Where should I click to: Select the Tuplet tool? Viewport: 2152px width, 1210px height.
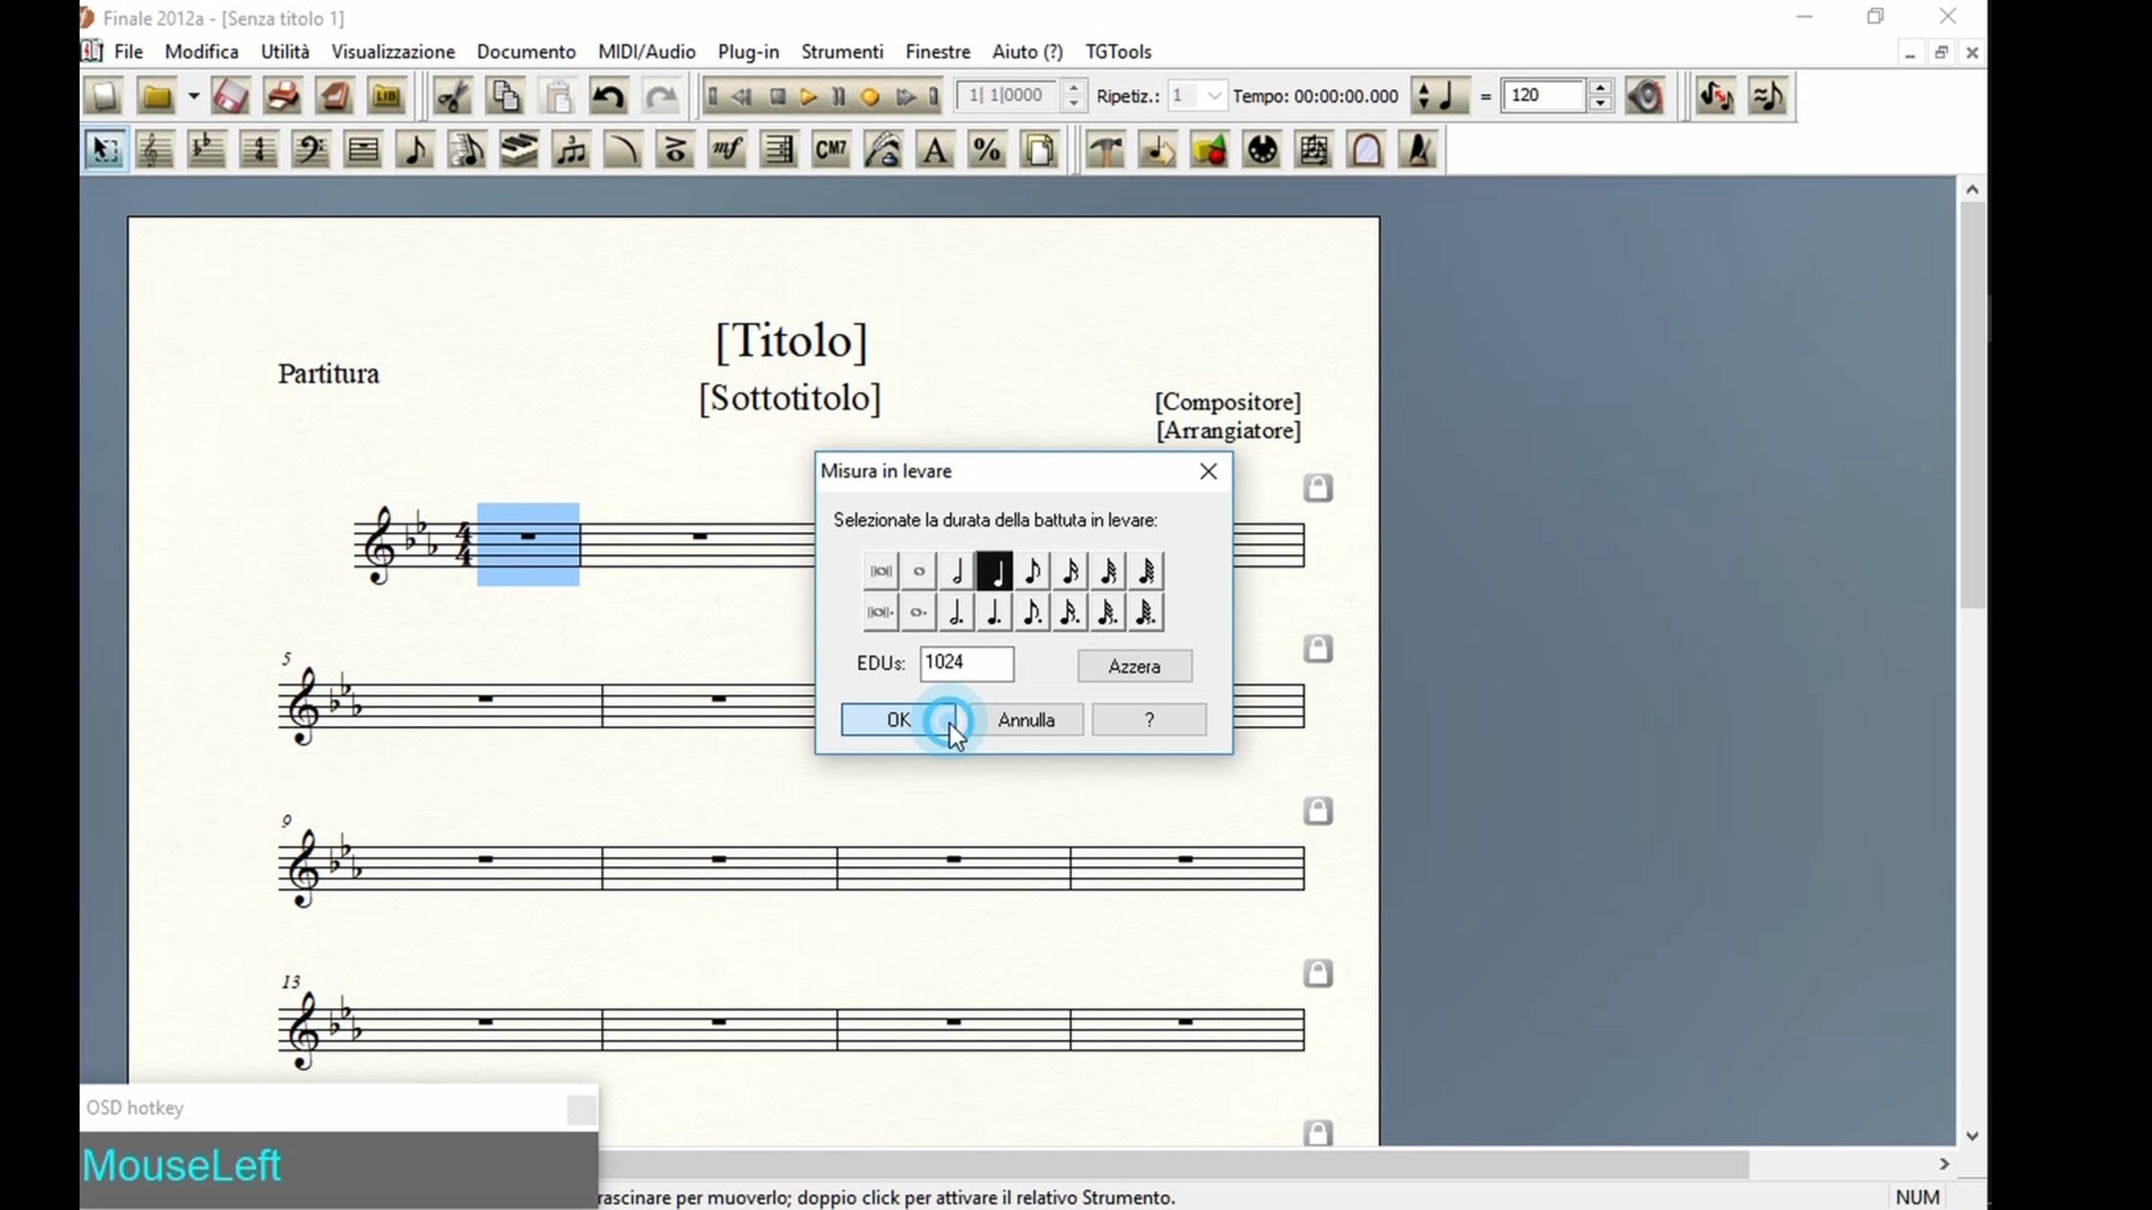click(570, 150)
